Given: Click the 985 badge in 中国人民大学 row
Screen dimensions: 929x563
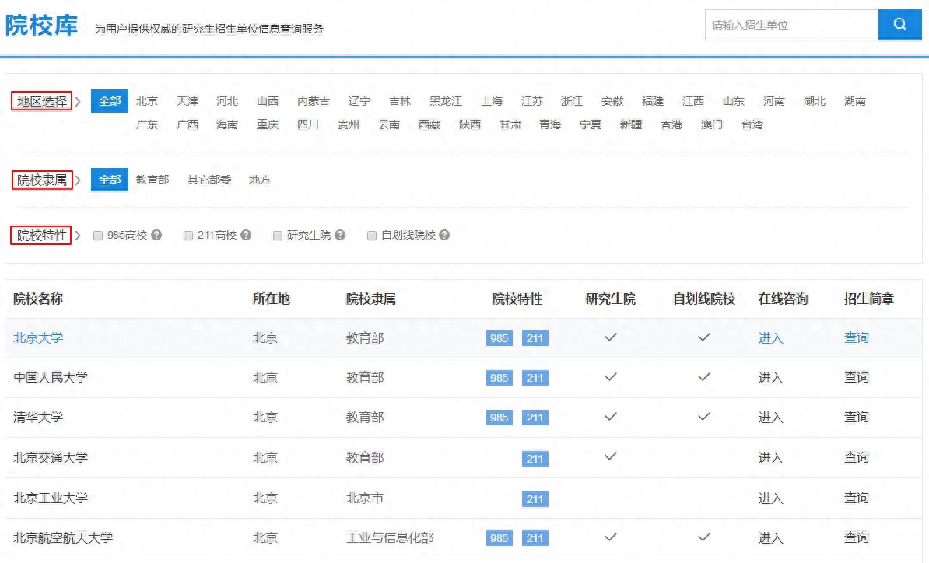Looking at the screenshot, I should [x=499, y=378].
